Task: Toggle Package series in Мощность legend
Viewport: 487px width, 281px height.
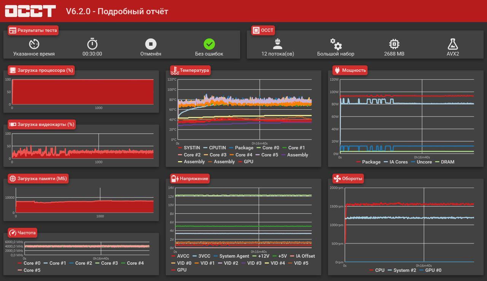Action: click(368, 162)
